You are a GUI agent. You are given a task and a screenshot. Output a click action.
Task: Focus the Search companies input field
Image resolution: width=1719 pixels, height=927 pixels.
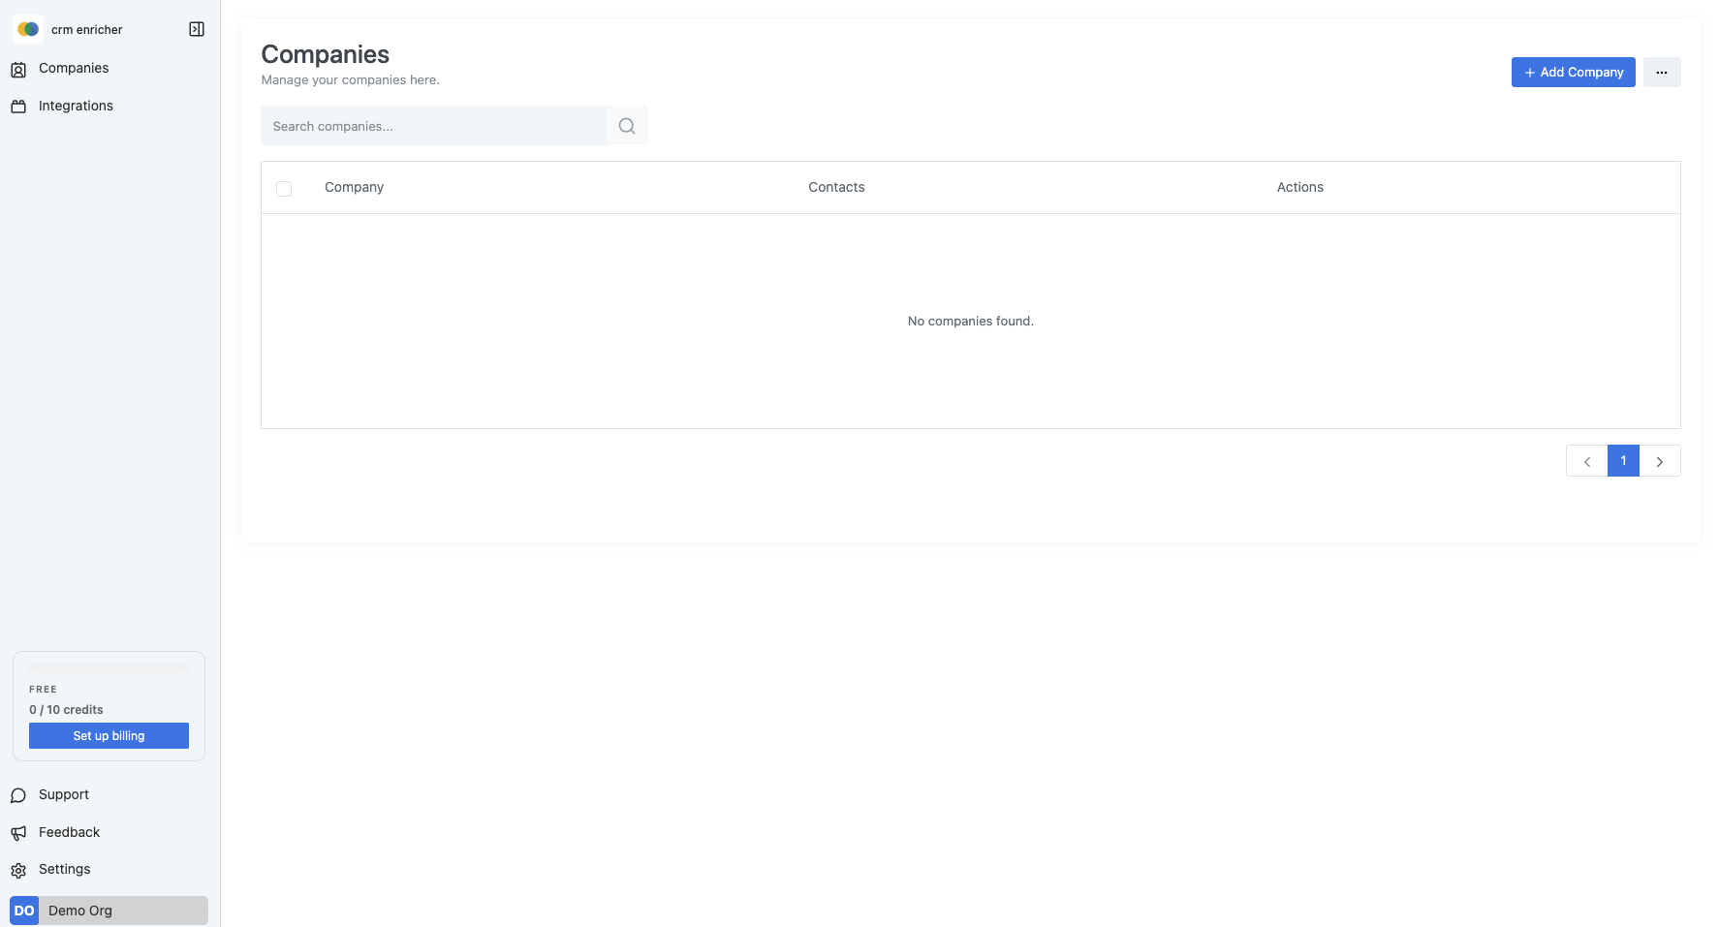tap(433, 126)
